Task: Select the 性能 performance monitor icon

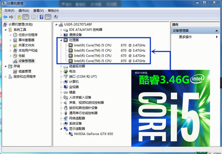Action: [x=15, y=56]
